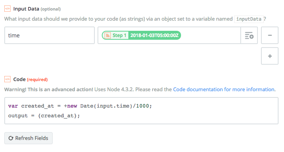Remove the time input row with minus

coord(270,35)
